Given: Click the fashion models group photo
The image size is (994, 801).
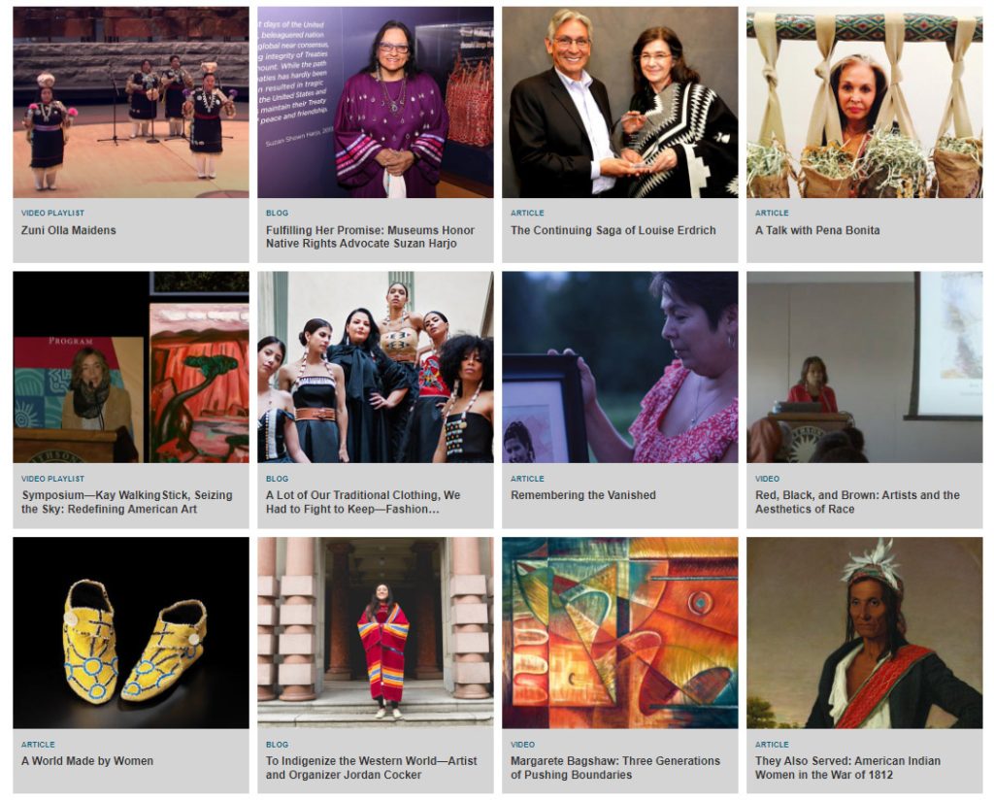Looking at the screenshot, I should click(x=376, y=367).
